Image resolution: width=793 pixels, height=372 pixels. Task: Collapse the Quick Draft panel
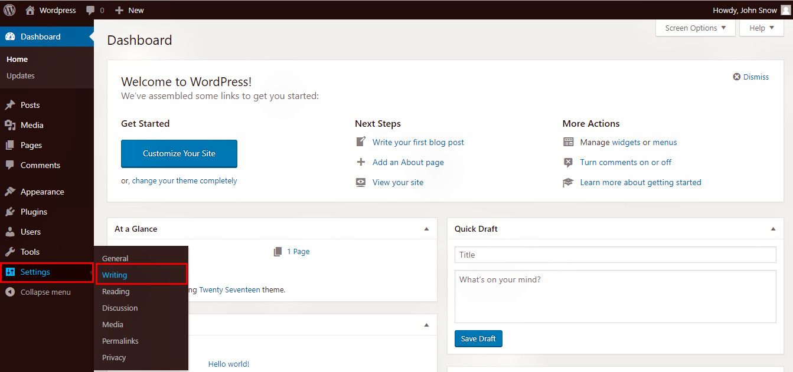click(x=773, y=228)
